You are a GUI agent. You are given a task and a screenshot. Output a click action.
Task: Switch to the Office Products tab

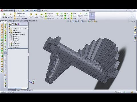tap(33, 21)
